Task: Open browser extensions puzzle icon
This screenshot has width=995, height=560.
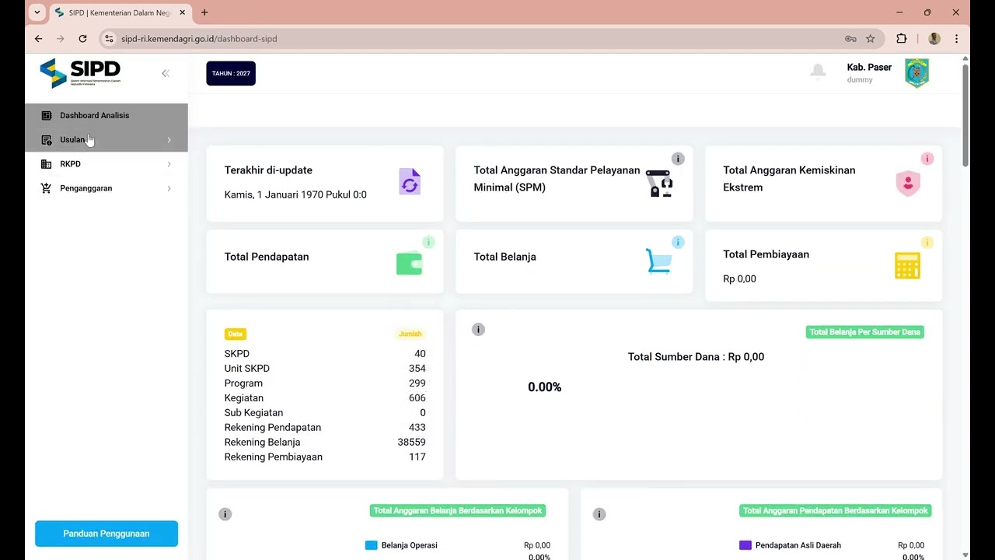Action: point(902,39)
